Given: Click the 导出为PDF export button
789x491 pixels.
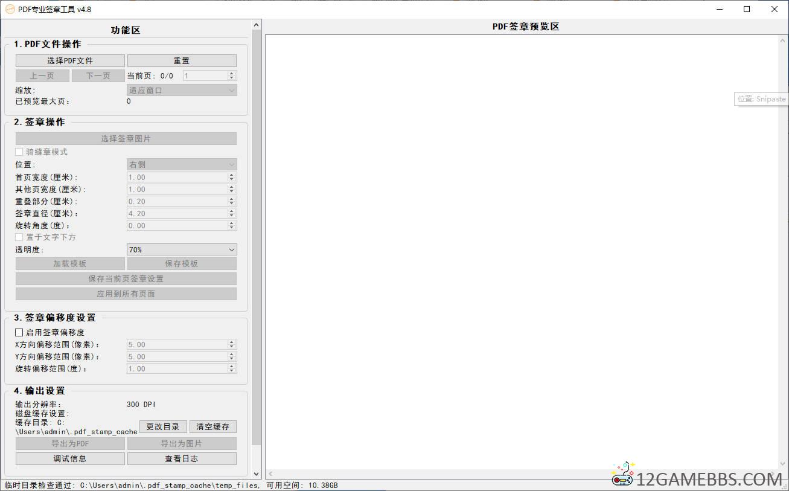Looking at the screenshot, I should coord(70,443).
